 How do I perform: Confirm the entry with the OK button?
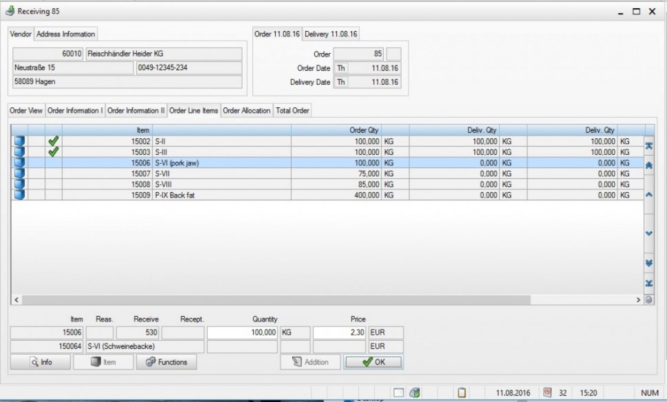pos(373,362)
